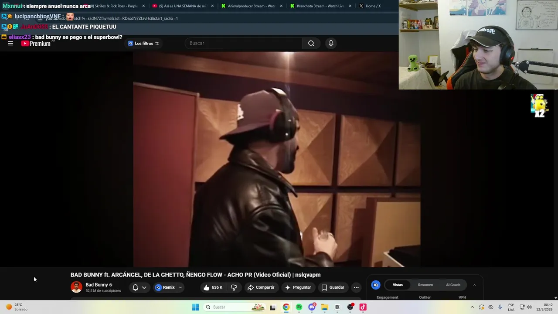The width and height of the screenshot is (558, 314).
Task: Click the magnifier search button
Action: [x=311, y=43]
